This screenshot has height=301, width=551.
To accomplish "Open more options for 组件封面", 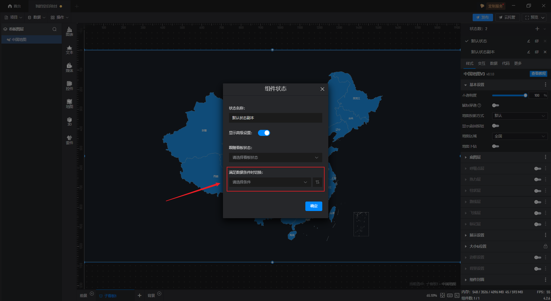I will tap(545, 279).
